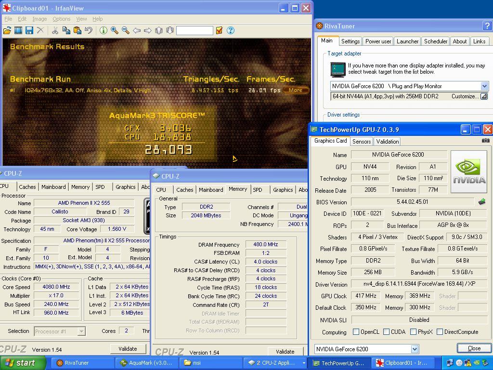Go to previous image with left arrow
This screenshot has height=370, width=493.
[136, 30]
